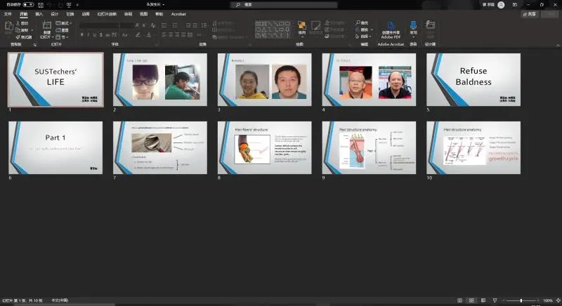
Task: Toggle text Shadow formatting
Action: 101,34
